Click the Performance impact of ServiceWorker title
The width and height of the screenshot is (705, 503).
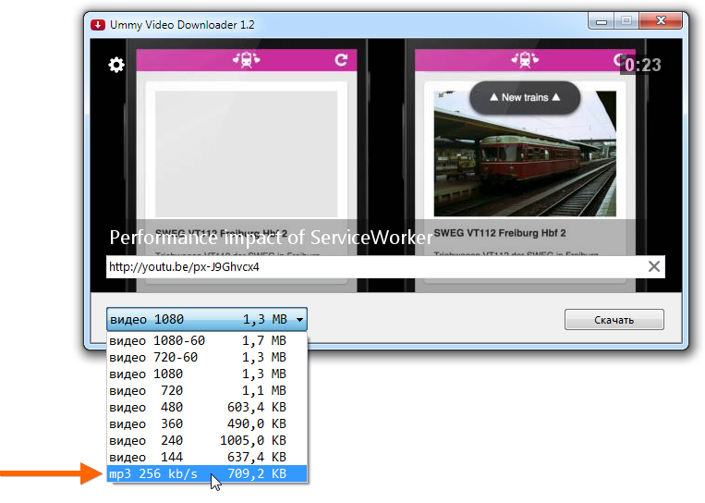pos(271,238)
